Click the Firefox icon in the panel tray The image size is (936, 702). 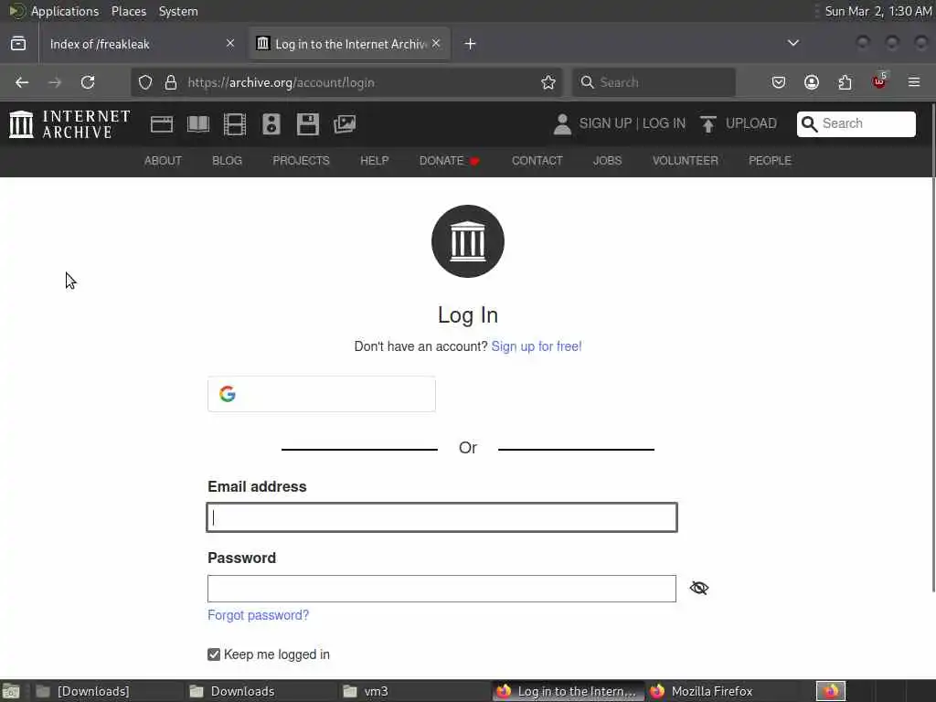831,691
